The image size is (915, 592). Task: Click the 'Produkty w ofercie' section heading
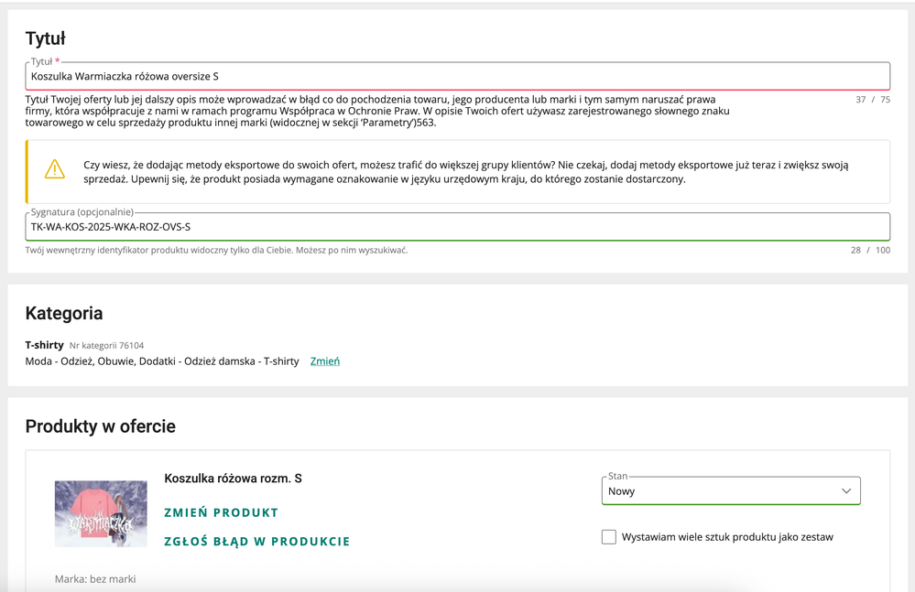pos(100,426)
